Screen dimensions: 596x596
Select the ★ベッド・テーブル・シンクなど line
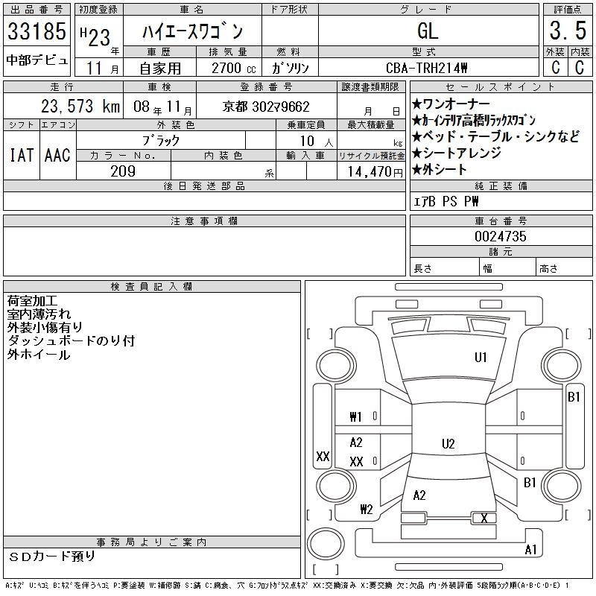(x=495, y=136)
